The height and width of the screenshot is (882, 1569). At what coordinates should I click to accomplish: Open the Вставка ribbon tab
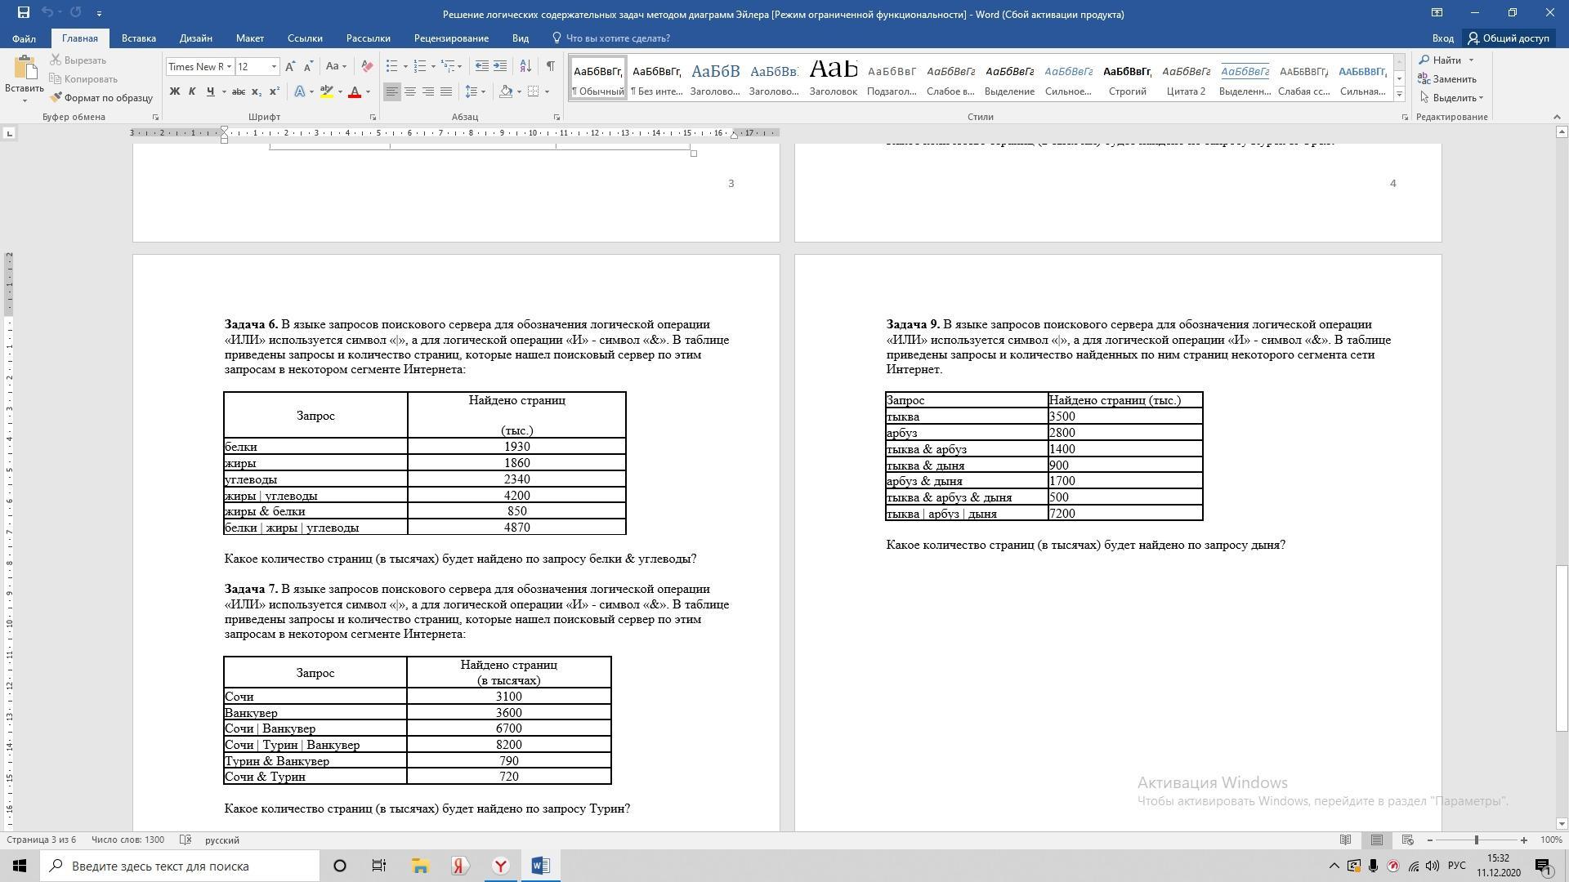138,38
